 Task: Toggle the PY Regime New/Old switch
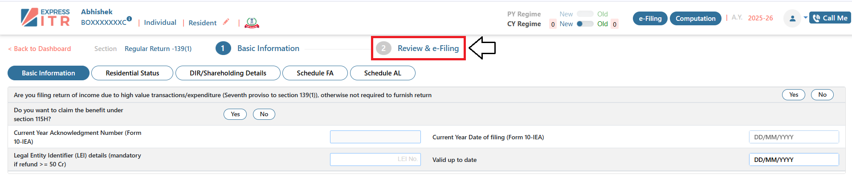tap(585, 14)
